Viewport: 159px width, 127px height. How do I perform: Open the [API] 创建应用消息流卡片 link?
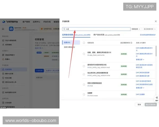click(x=144, y=49)
